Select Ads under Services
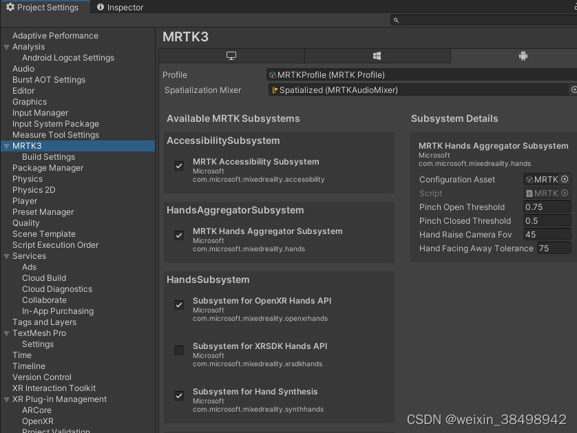The height and width of the screenshot is (433, 577). pos(29,268)
